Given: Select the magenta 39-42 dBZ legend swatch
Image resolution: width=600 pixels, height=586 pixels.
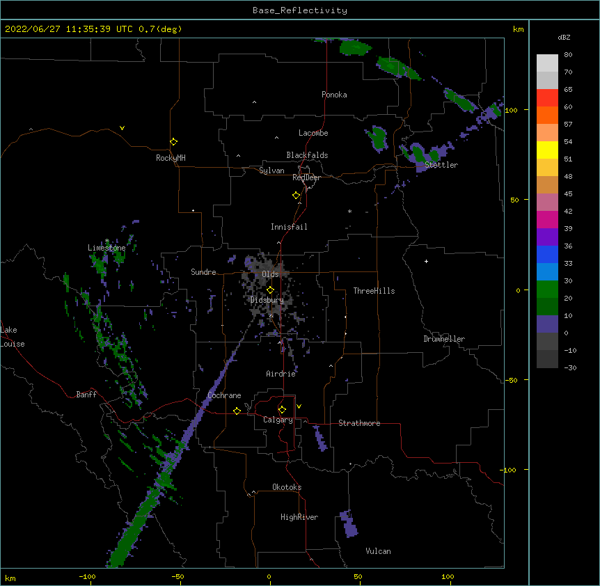Looking at the screenshot, I should click(x=547, y=219).
